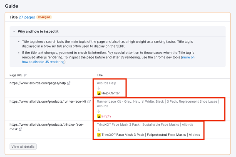Sort by Page URL column icon
This screenshot has height=157, width=236.
[25, 75]
